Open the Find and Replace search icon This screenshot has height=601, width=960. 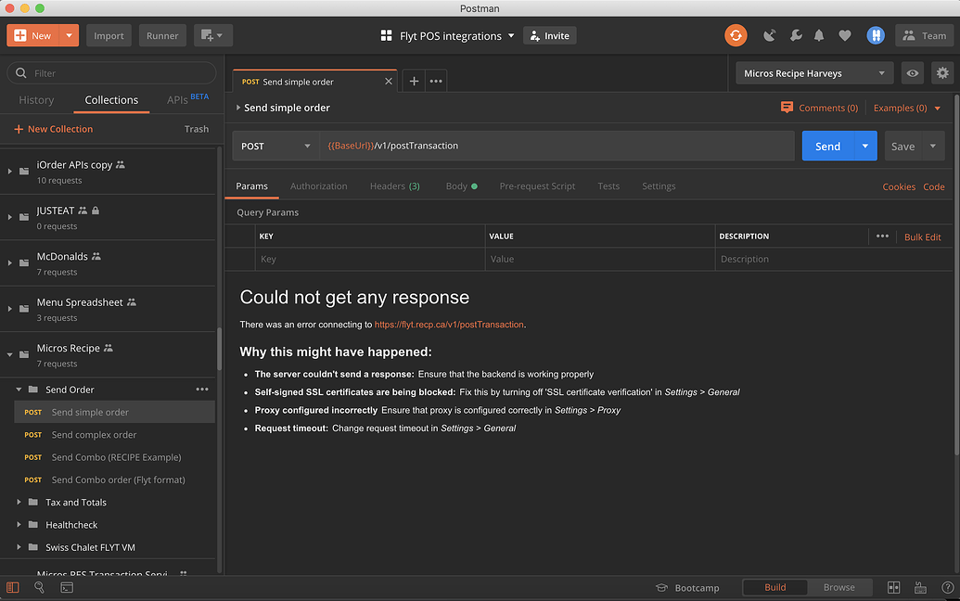coord(38,587)
